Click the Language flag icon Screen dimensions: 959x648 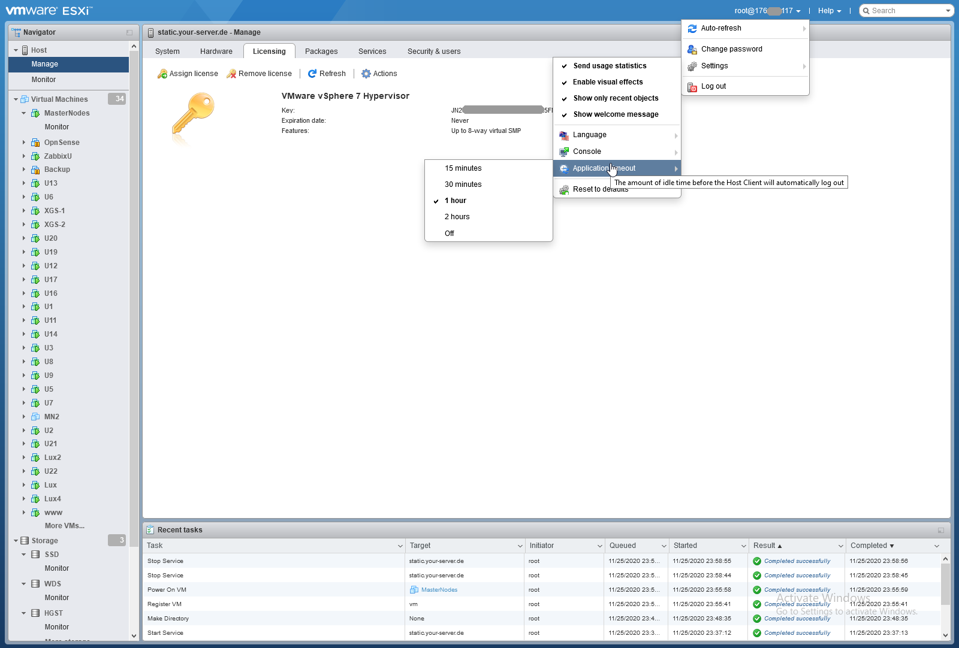tap(564, 135)
